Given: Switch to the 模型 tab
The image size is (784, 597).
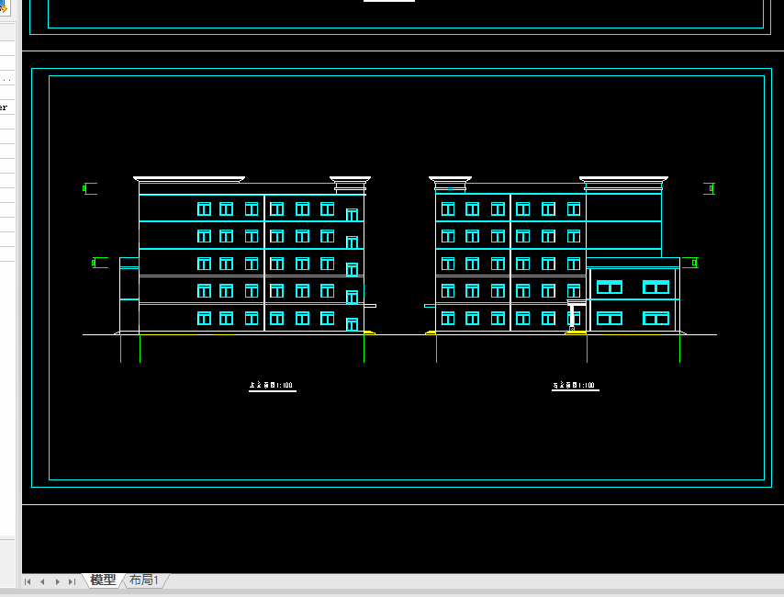Looking at the screenshot, I should point(103,580).
